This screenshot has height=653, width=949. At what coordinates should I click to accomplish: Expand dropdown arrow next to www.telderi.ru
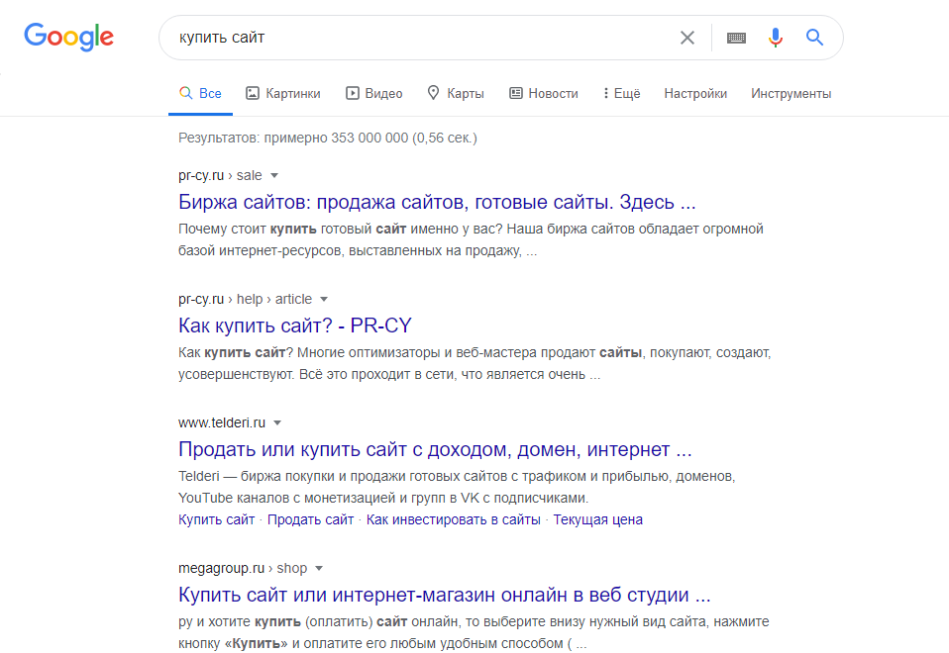click(277, 423)
